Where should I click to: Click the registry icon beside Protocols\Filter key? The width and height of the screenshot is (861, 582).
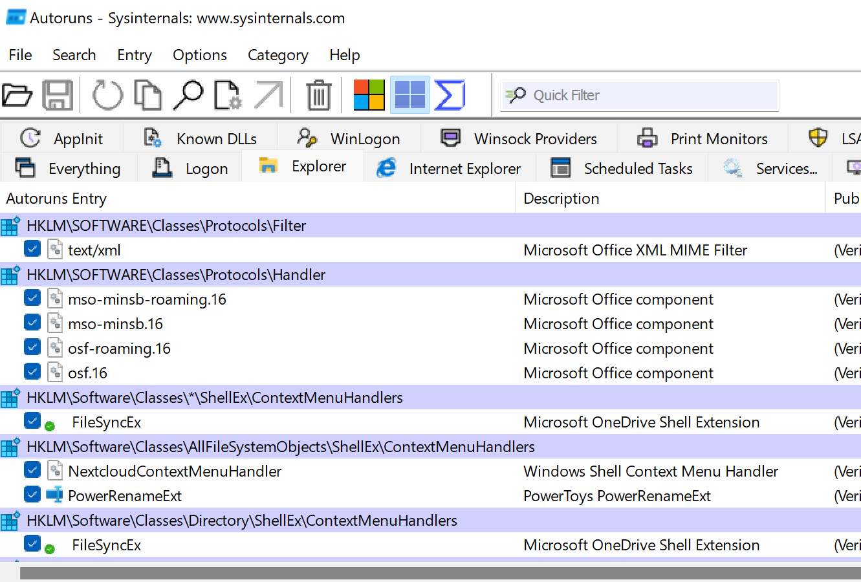[10, 226]
